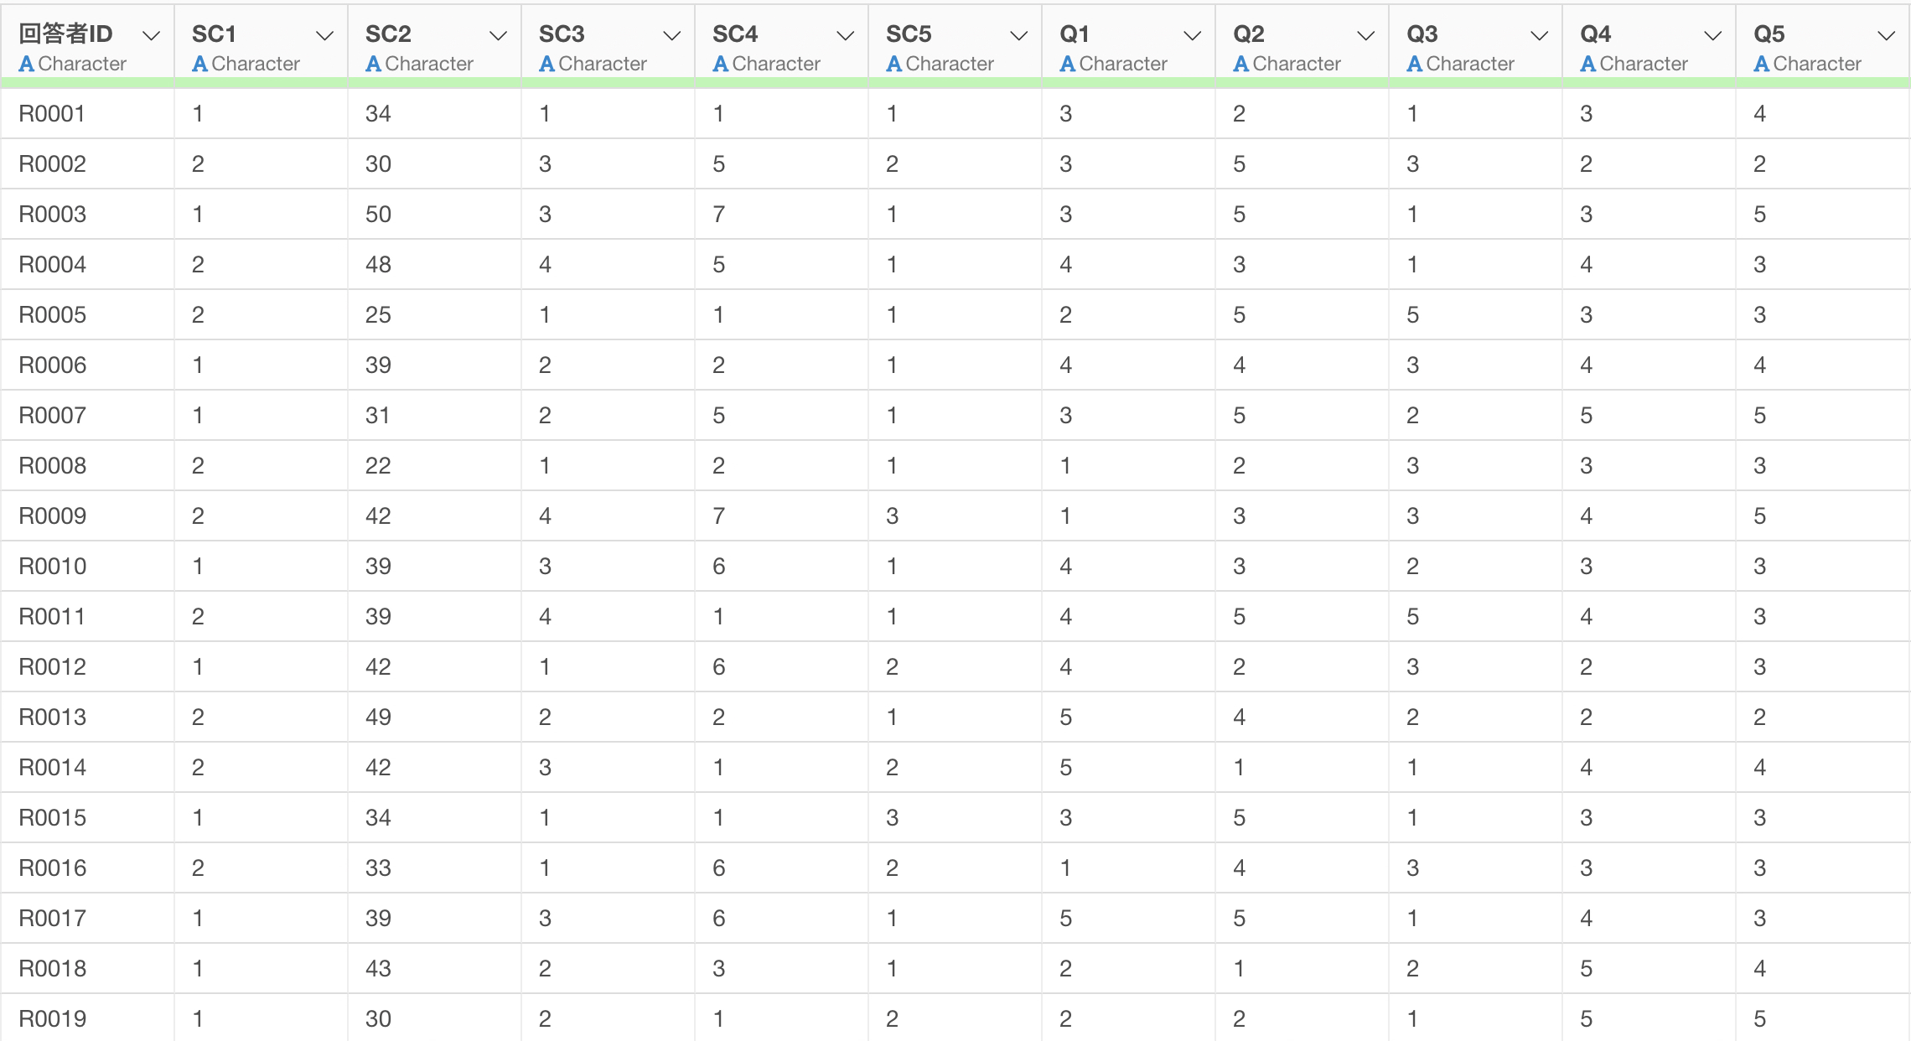Click the Character type label under Q1
The height and width of the screenshot is (1041, 1911).
pos(1122,64)
